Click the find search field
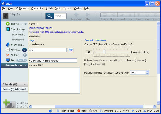Viewport: 161px width, 114px height. 60,16
